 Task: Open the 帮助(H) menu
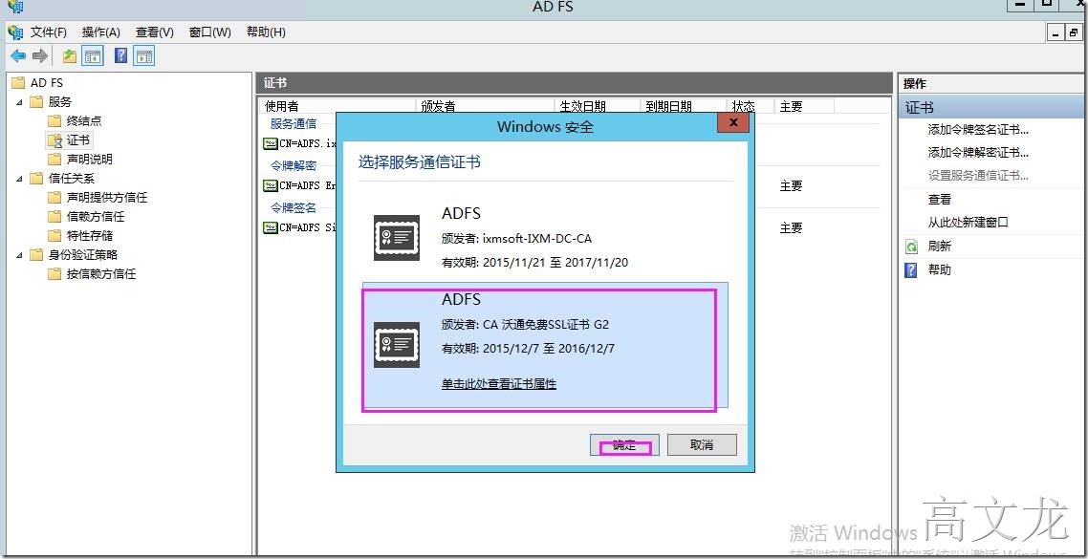pos(267,32)
